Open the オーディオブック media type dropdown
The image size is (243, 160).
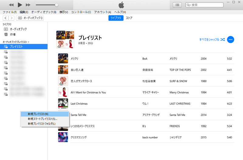[30, 18]
